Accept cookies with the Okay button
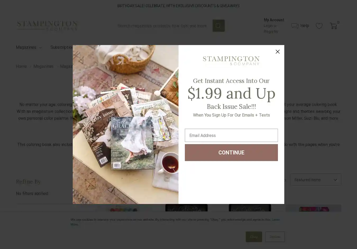Image resolution: width=357 pixels, height=249 pixels. (254, 237)
